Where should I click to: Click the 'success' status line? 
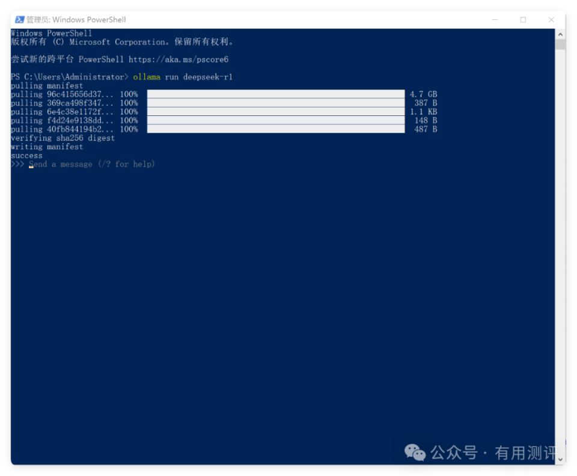click(x=26, y=156)
